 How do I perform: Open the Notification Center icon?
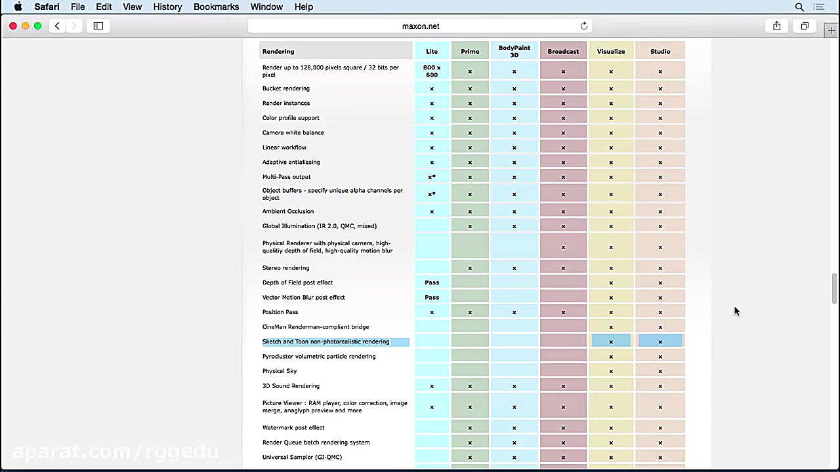click(818, 7)
